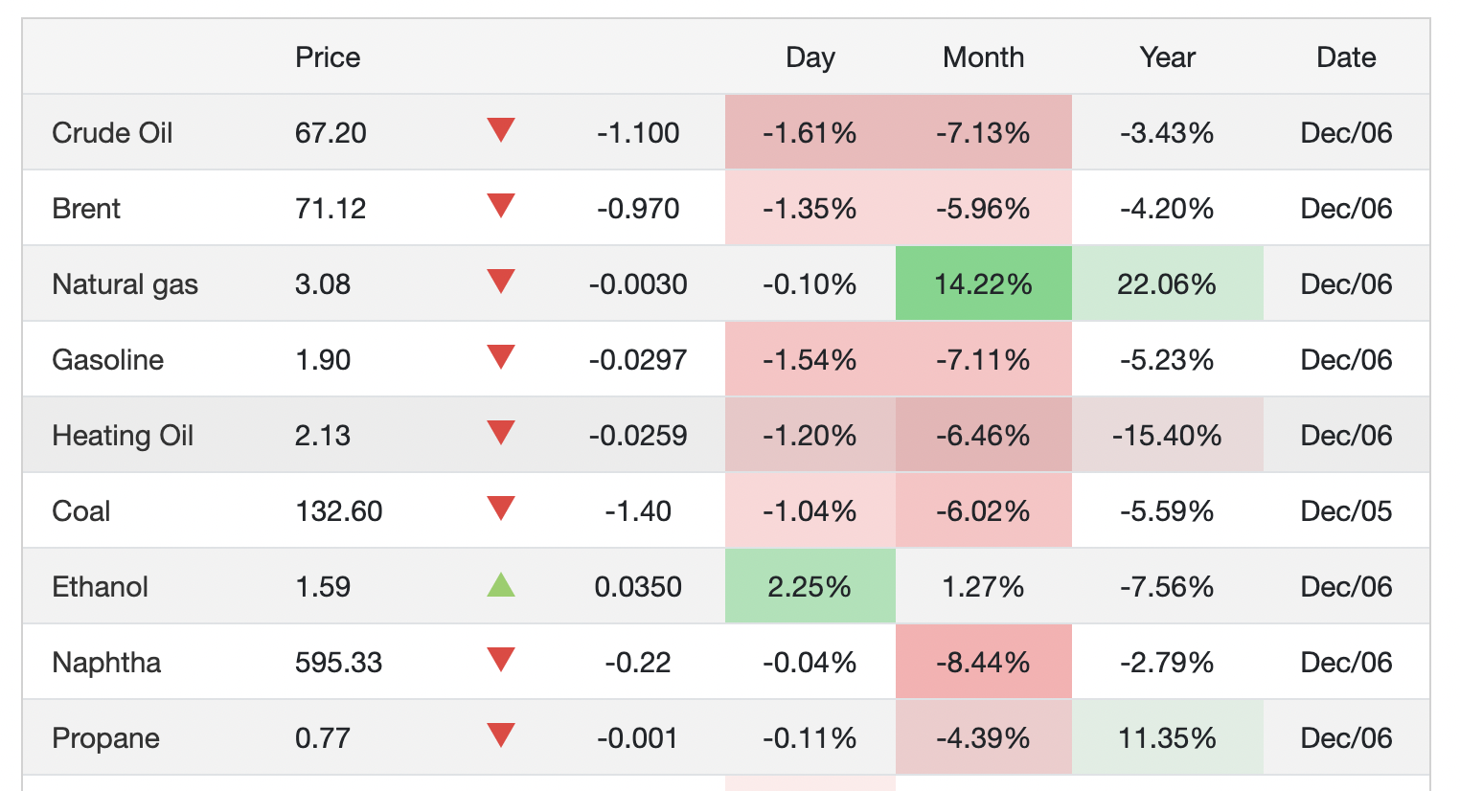This screenshot has height=791, width=1460.
Task: Click Naphtha month change -8.44%
Action: pyautogui.click(x=983, y=663)
